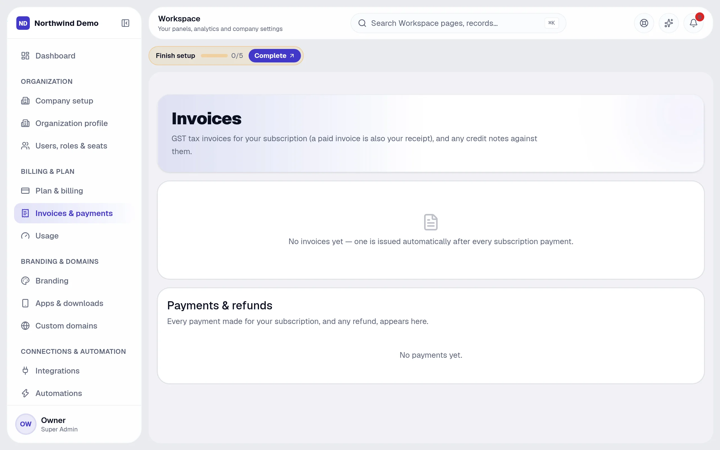
Task: Click the Automations lightning icon
Action: [x=25, y=393]
